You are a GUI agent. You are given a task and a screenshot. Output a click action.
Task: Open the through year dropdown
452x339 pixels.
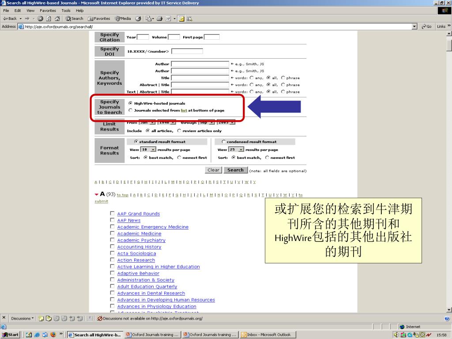coord(232,122)
